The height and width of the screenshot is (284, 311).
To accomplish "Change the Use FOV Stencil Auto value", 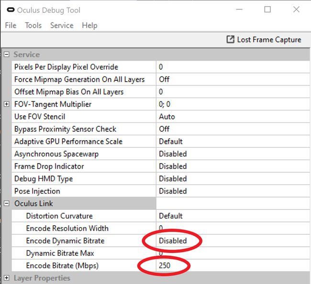I will pos(167,117).
